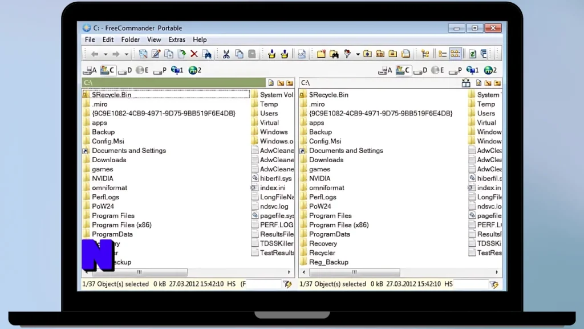Screen dimensions: 584x329
Task: Click right panel up-folder icon
Action: (497, 83)
